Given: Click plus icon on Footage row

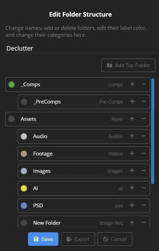Looking at the screenshot, I should click(132, 153).
